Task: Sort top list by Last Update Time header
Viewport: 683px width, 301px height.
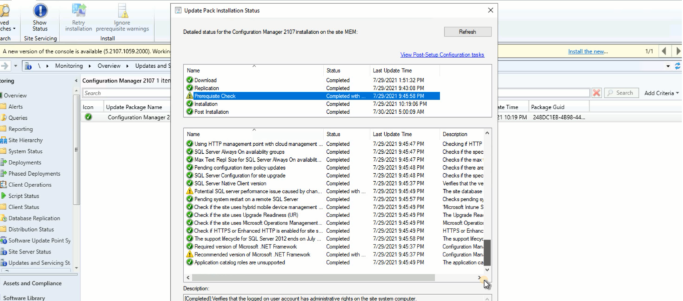Action: point(405,70)
